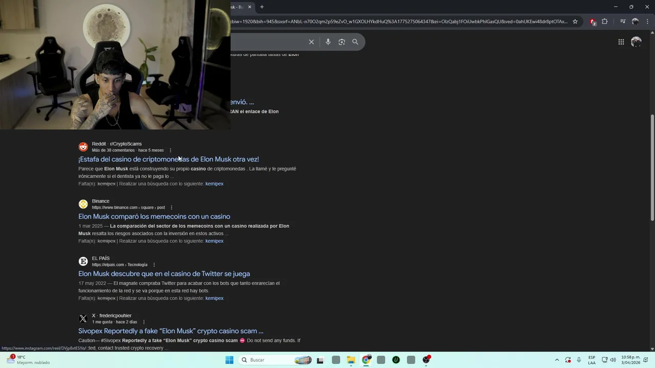Screen dimensions: 655x368
Task: Click the 'r/CryptoScams' source text
Action: pos(126,144)
